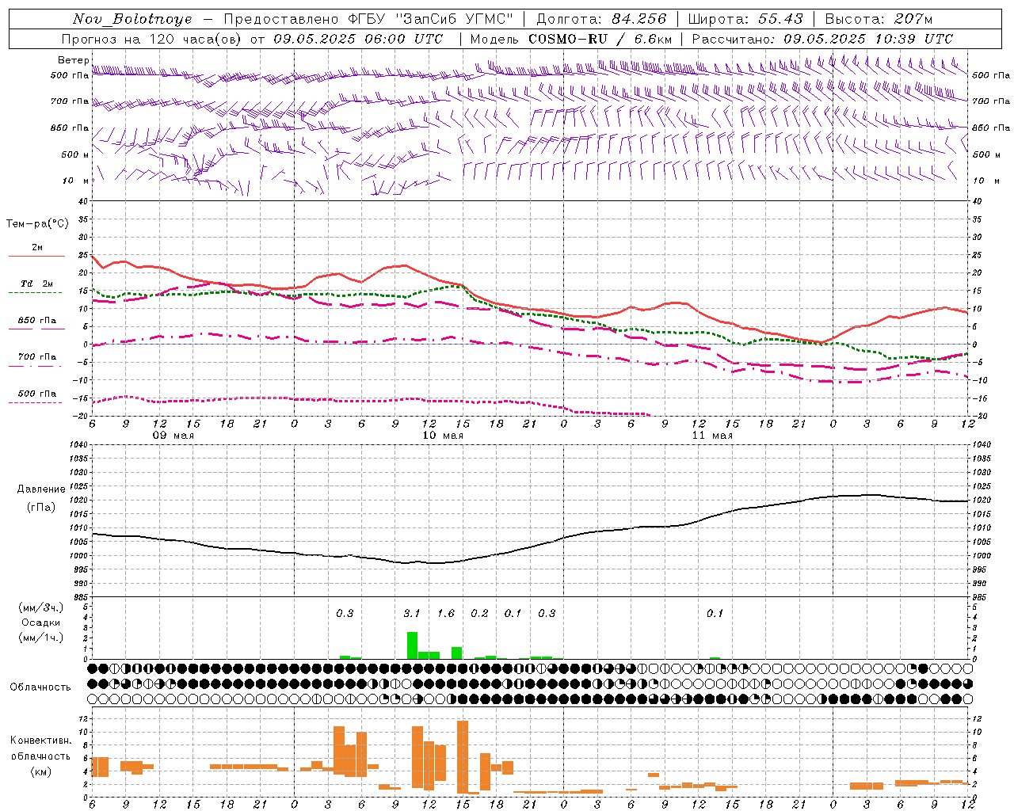Viewport: 1014px width, 811px height.
Task: Click the 0.2 precipitation amount
Action: 479,614
